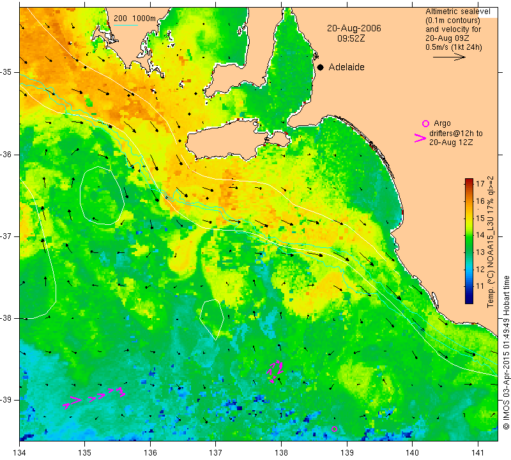Click the Adelaide city marker dot
Screen dimensions: 511x460
(321, 67)
